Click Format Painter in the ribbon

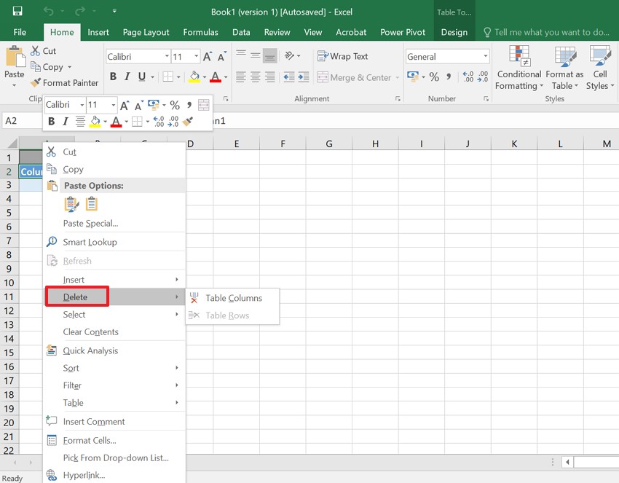[65, 83]
